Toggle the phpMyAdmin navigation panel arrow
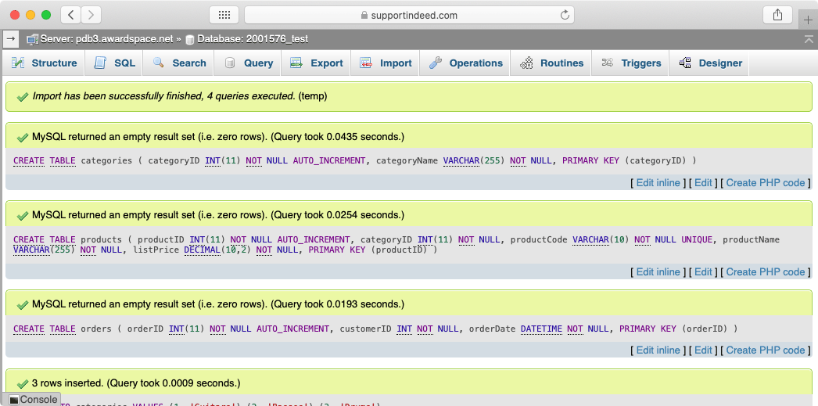818x406 pixels. coord(11,38)
